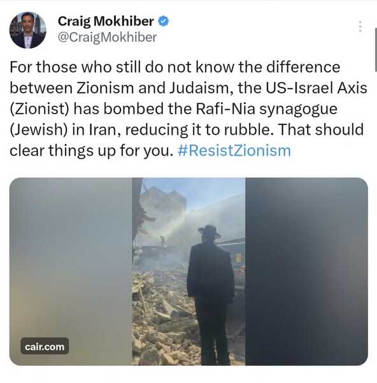Click the Craig Mokhiber display name
This screenshot has width=377, height=383.
(x=106, y=21)
